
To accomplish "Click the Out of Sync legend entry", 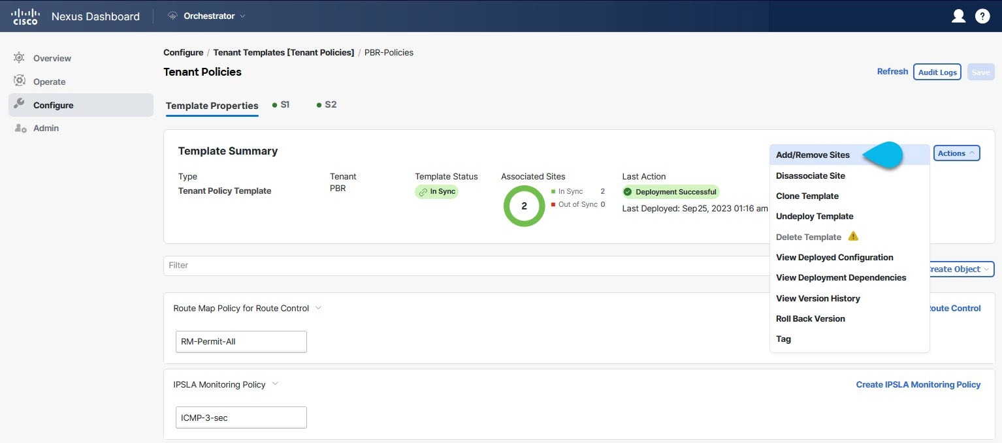I will [577, 204].
